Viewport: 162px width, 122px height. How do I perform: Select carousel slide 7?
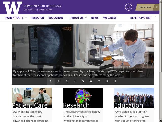(99, 81)
